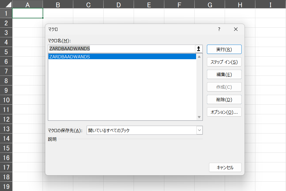Screen dimensions: 286x191
Task: Select column A header
Action: tap(27, 4)
